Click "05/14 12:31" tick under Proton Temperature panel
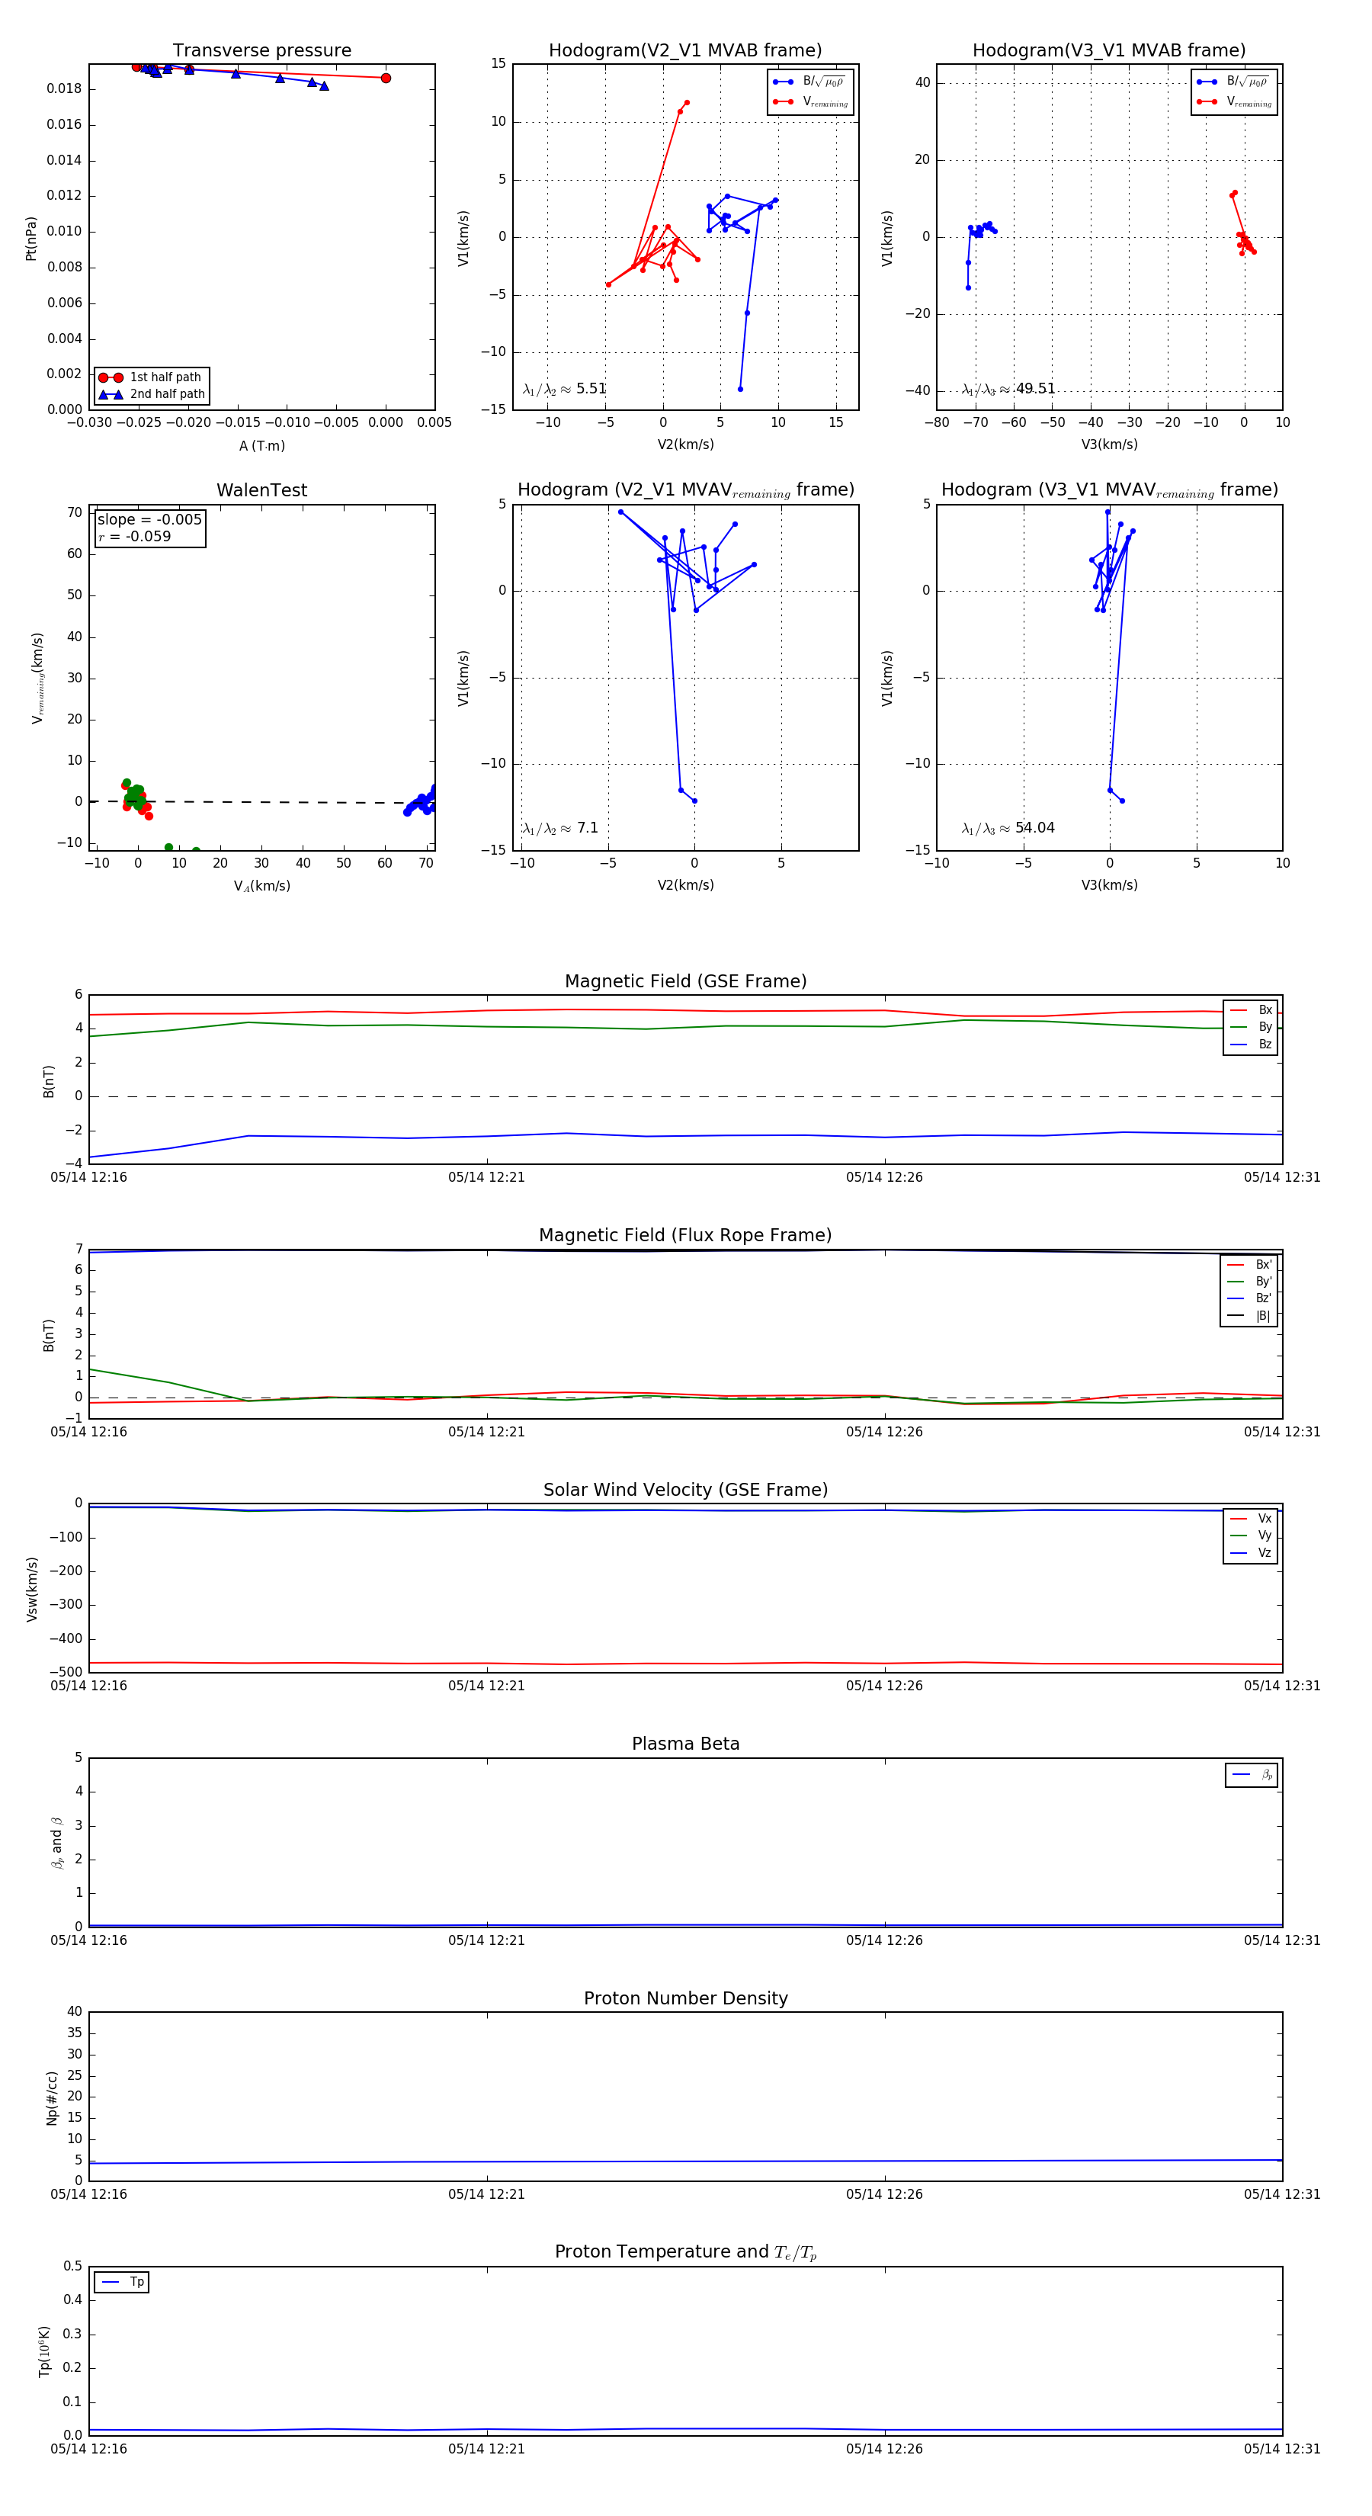 coord(1282,2449)
